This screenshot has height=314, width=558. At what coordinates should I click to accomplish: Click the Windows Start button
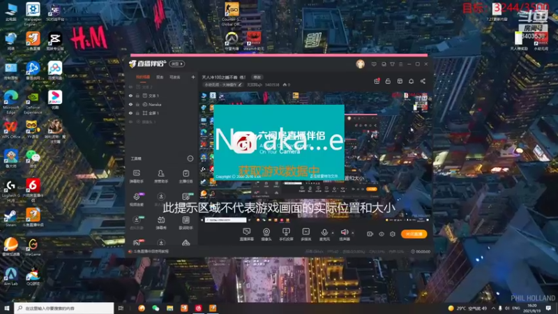click(6, 308)
